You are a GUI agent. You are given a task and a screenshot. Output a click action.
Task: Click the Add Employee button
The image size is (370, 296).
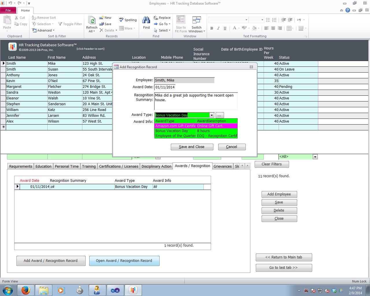click(279, 194)
